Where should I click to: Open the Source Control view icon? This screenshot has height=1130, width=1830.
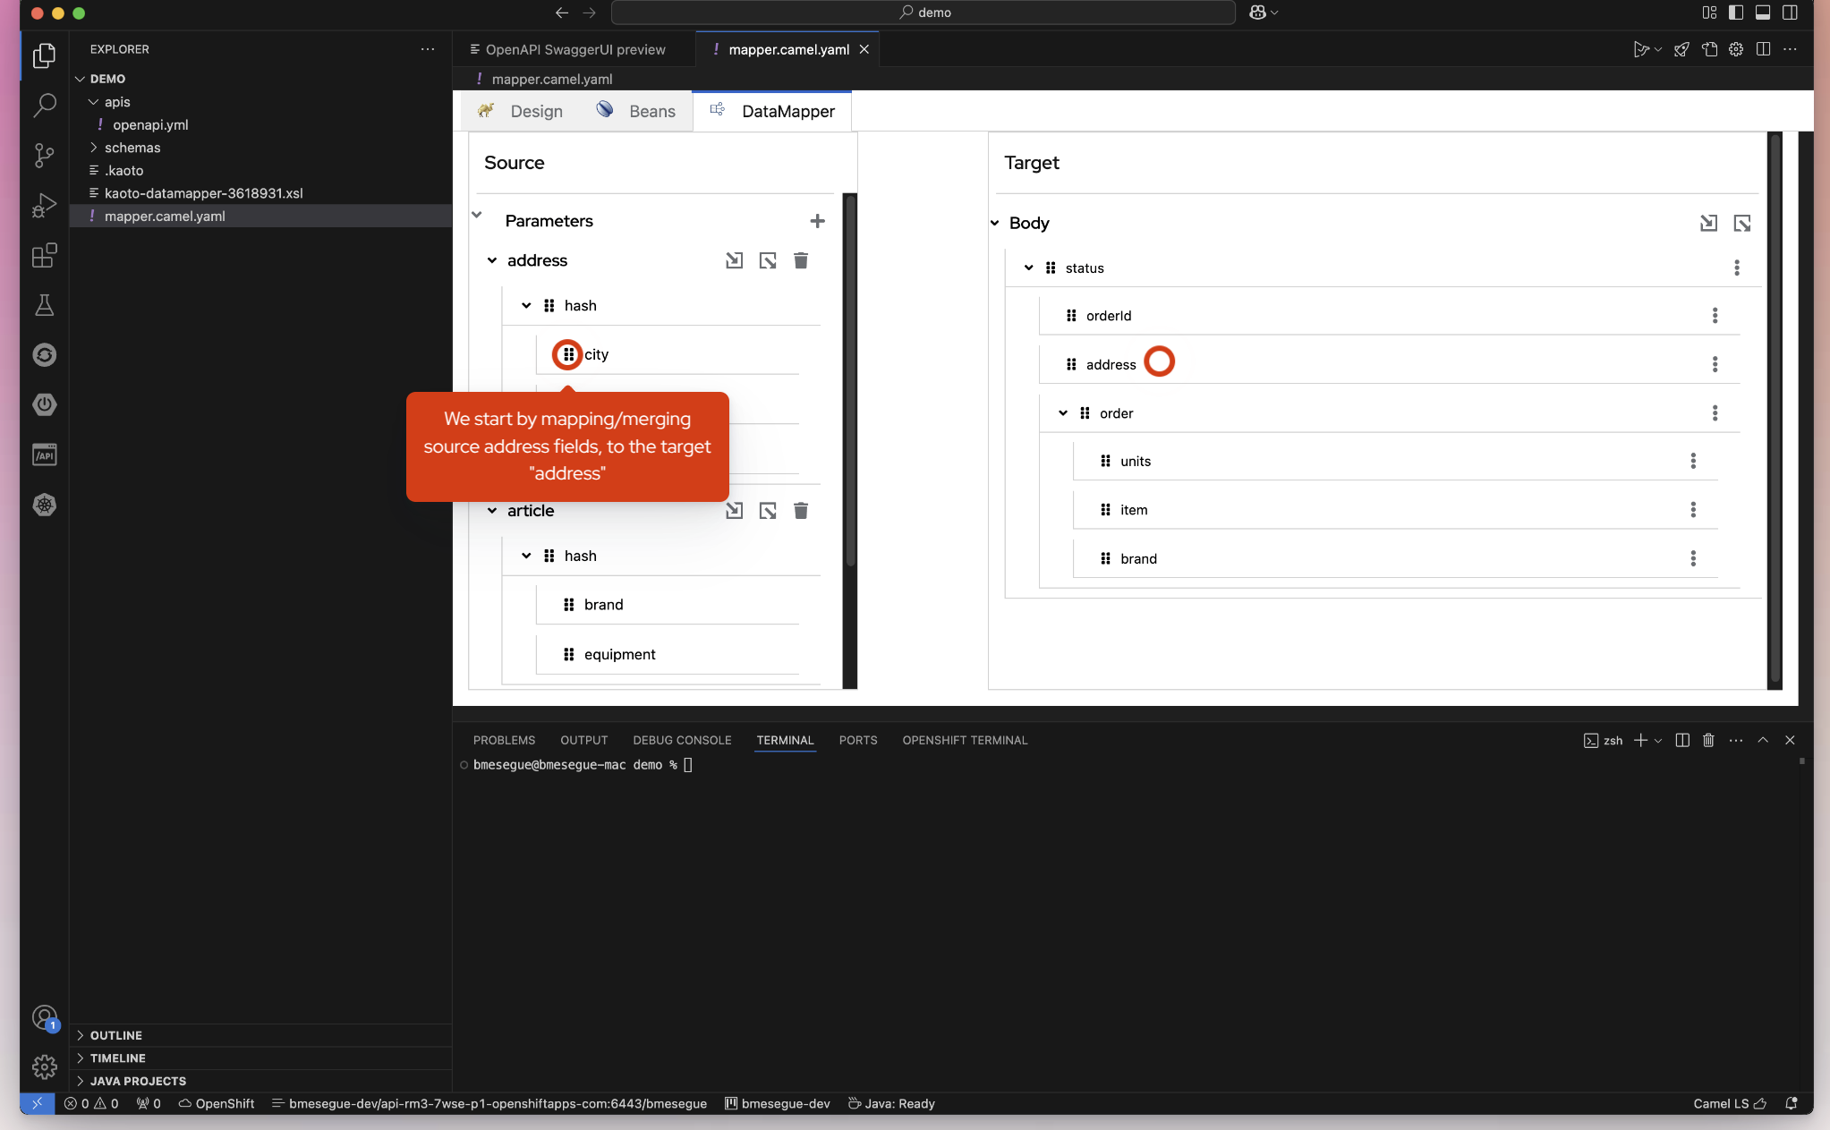(44, 155)
